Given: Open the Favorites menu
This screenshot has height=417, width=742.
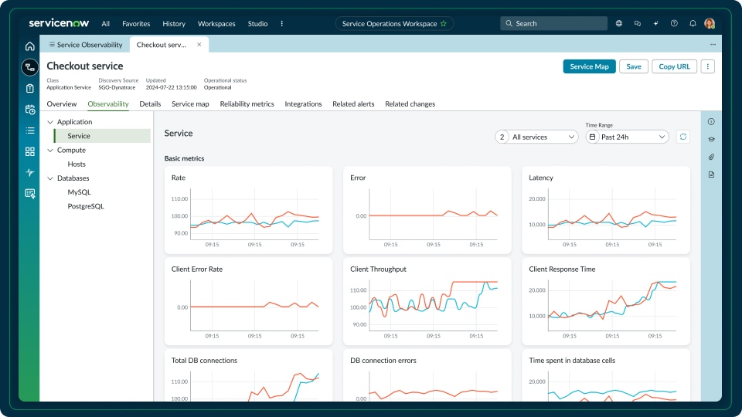Looking at the screenshot, I should 136,24.
